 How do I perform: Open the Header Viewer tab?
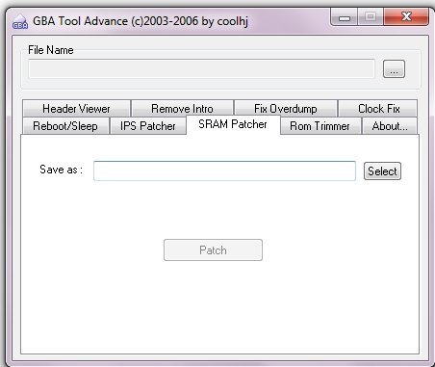pos(76,109)
